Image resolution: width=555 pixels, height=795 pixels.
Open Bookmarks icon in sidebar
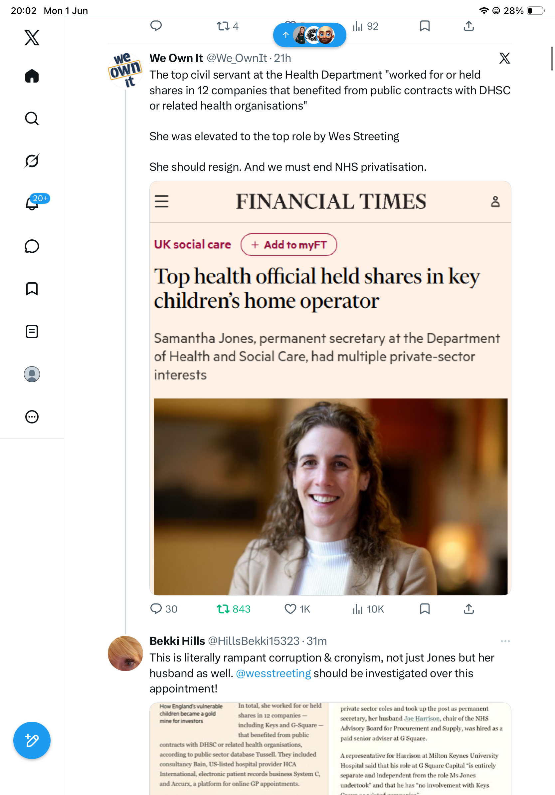[x=32, y=289]
